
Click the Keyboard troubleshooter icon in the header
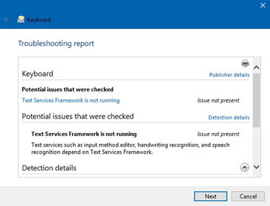[x=21, y=19]
